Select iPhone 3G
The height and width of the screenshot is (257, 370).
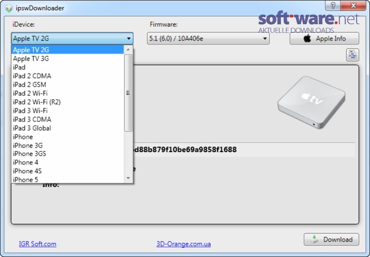point(68,145)
